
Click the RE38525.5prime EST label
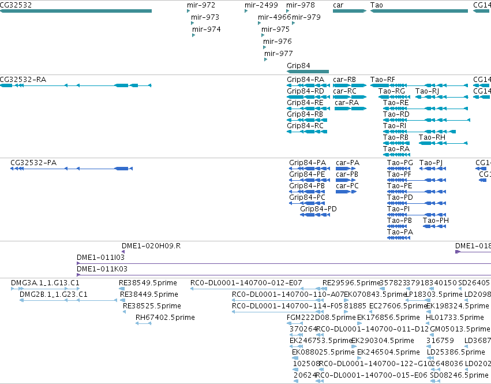[x=152, y=306]
